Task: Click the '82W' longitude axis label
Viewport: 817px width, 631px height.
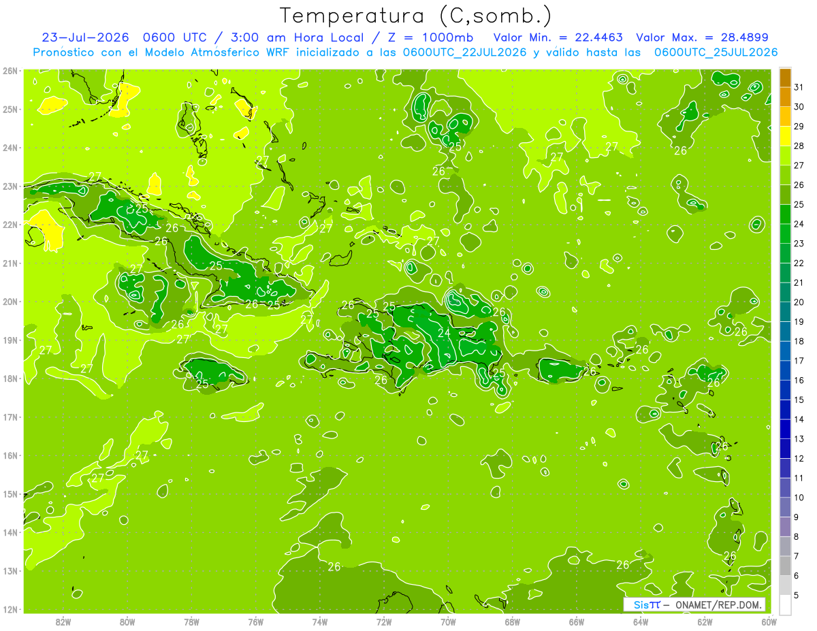Action: [x=63, y=621]
